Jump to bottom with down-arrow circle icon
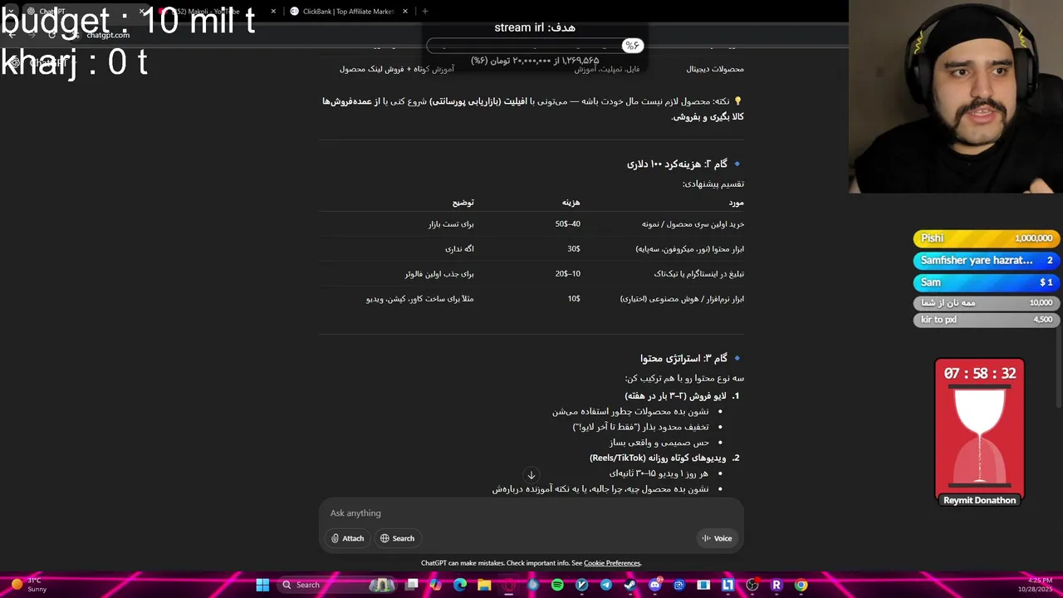This screenshot has height=598, width=1063. (x=531, y=475)
